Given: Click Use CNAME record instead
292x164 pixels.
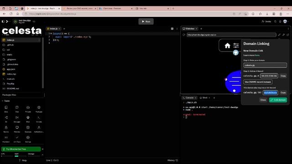Looking at the screenshot, I should (x=258, y=82).
